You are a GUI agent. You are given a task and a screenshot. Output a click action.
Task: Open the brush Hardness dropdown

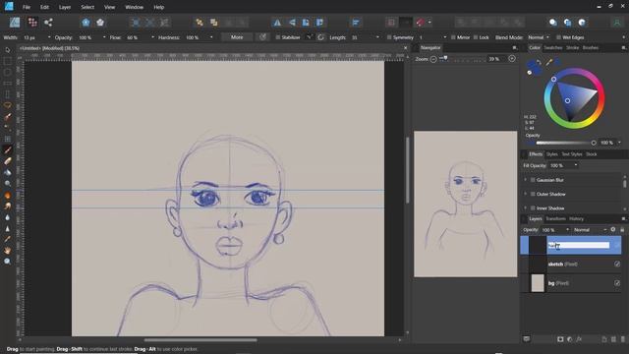211,37
